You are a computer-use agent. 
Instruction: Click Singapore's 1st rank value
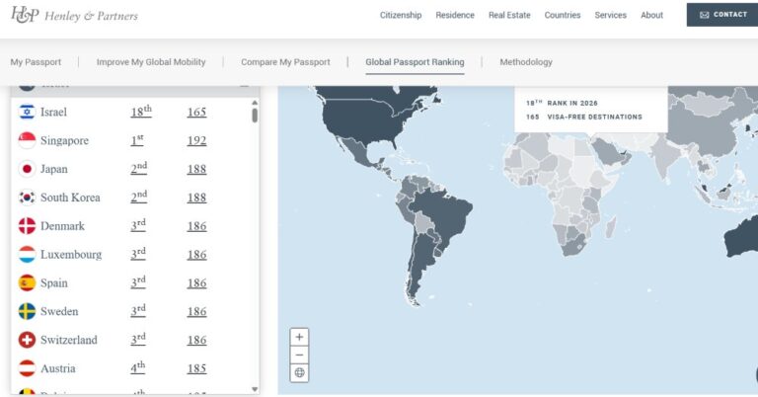point(137,140)
